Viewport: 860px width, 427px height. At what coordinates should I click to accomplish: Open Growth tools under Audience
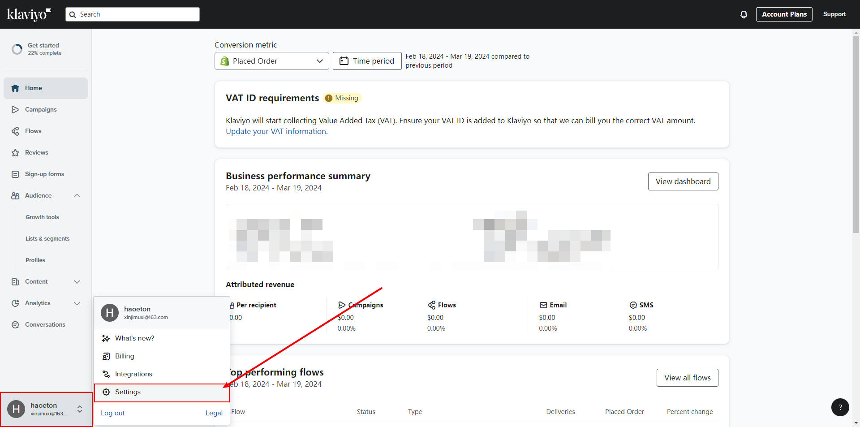click(x=42, y=217)
